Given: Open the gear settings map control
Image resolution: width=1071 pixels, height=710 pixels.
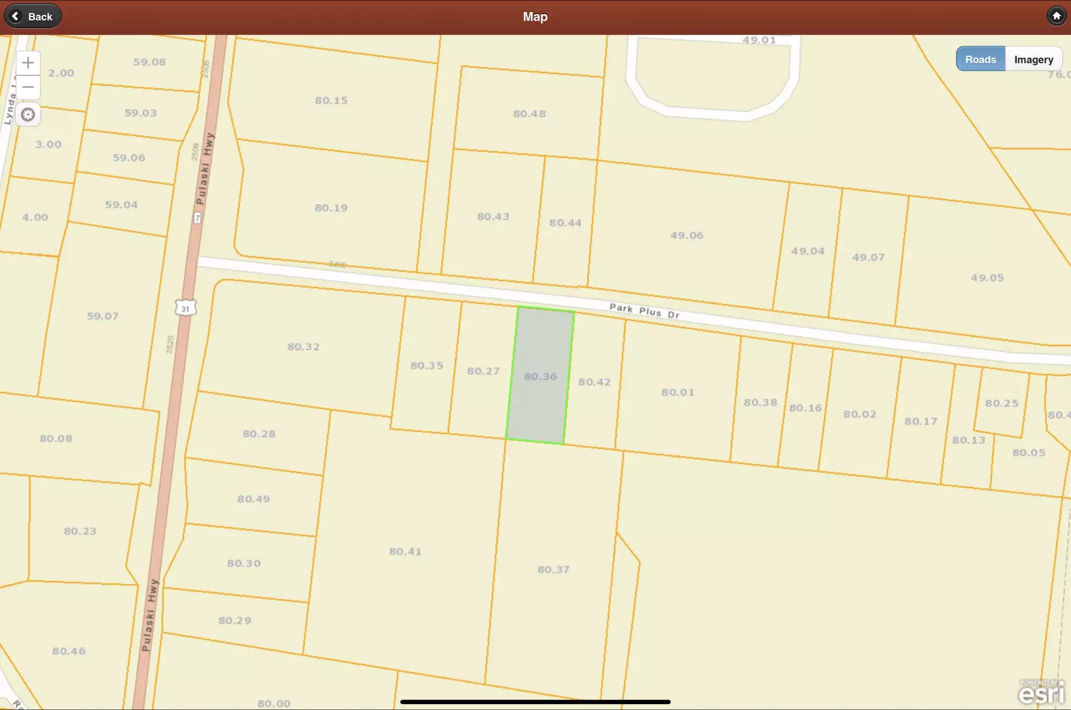Looking at the screenshot, I should 28,115.
